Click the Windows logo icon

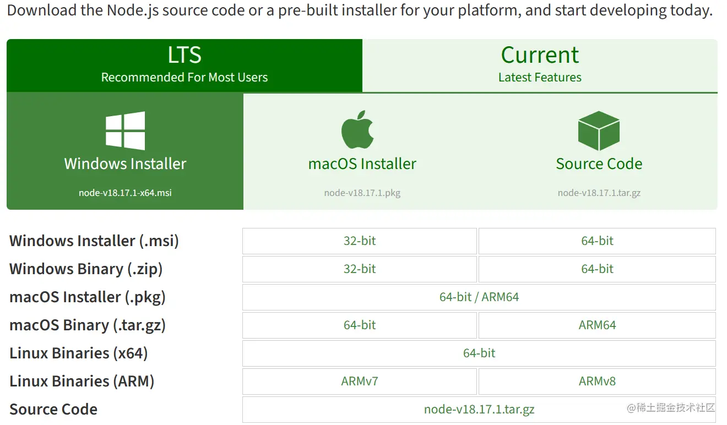point(126,131)
